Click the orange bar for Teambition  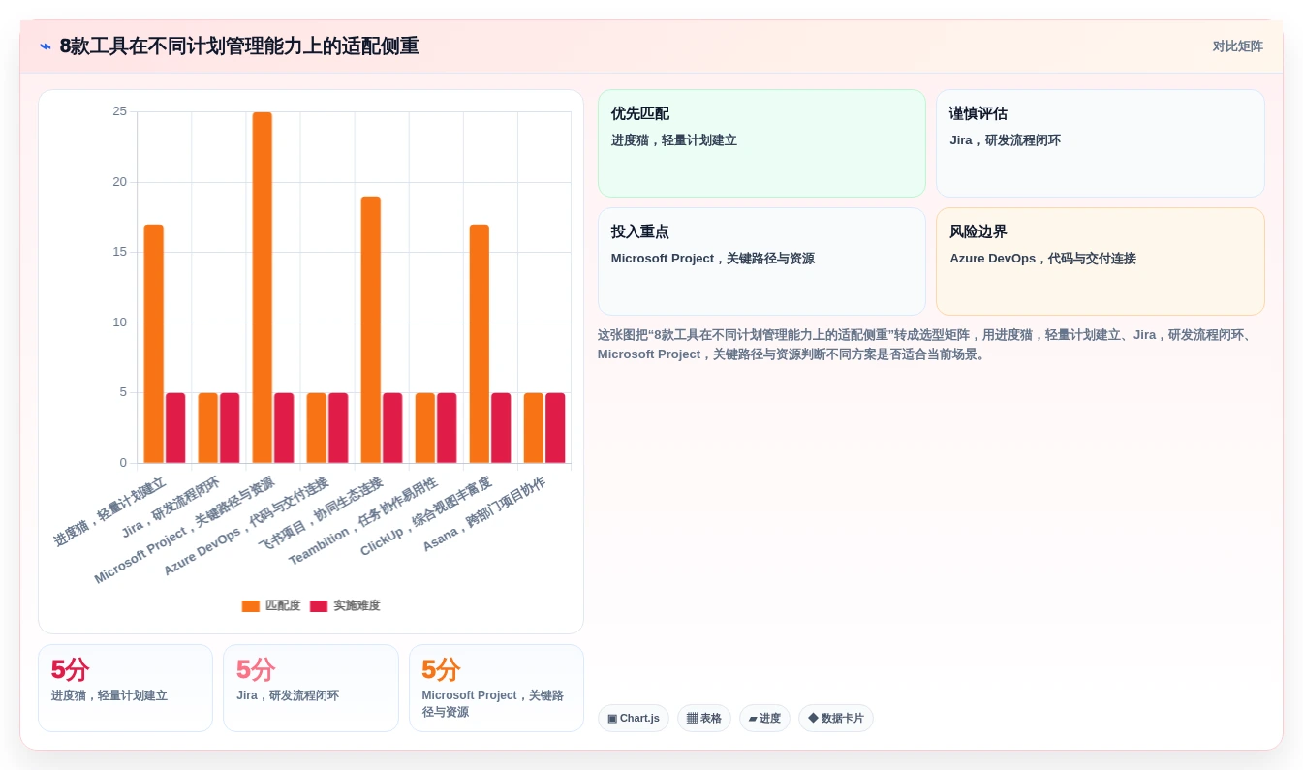(425, 428)
